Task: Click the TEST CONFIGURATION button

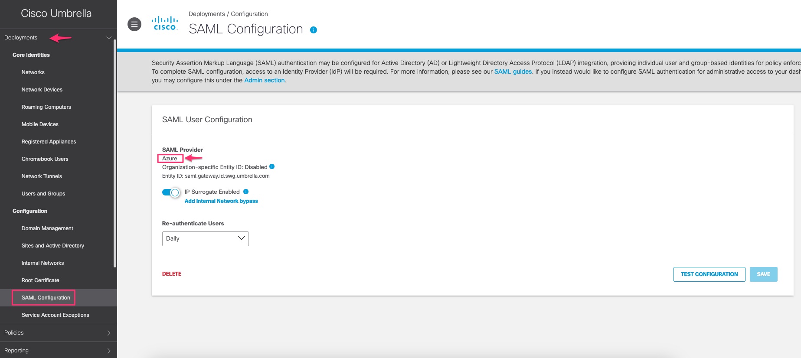Action: tap(709, 274)
